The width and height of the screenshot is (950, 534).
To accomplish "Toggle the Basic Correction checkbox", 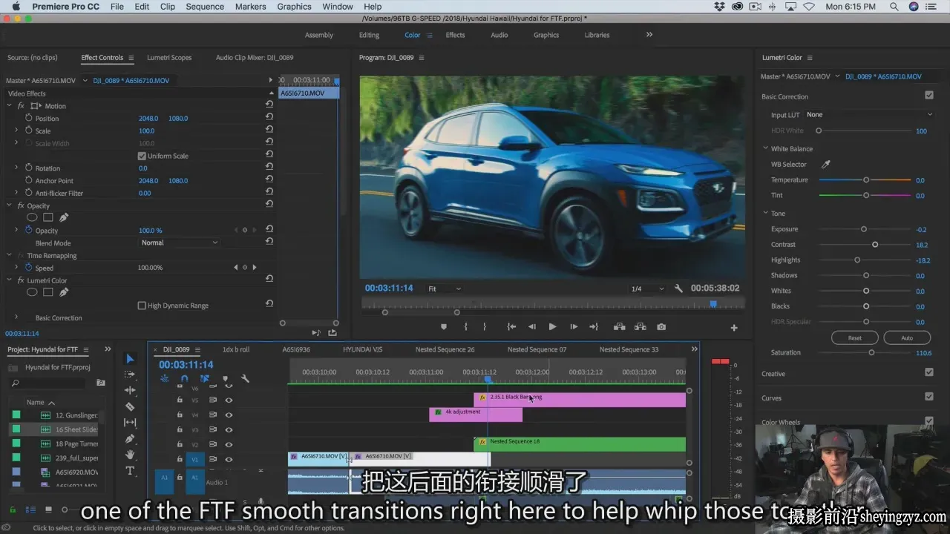I will (928, 96).
